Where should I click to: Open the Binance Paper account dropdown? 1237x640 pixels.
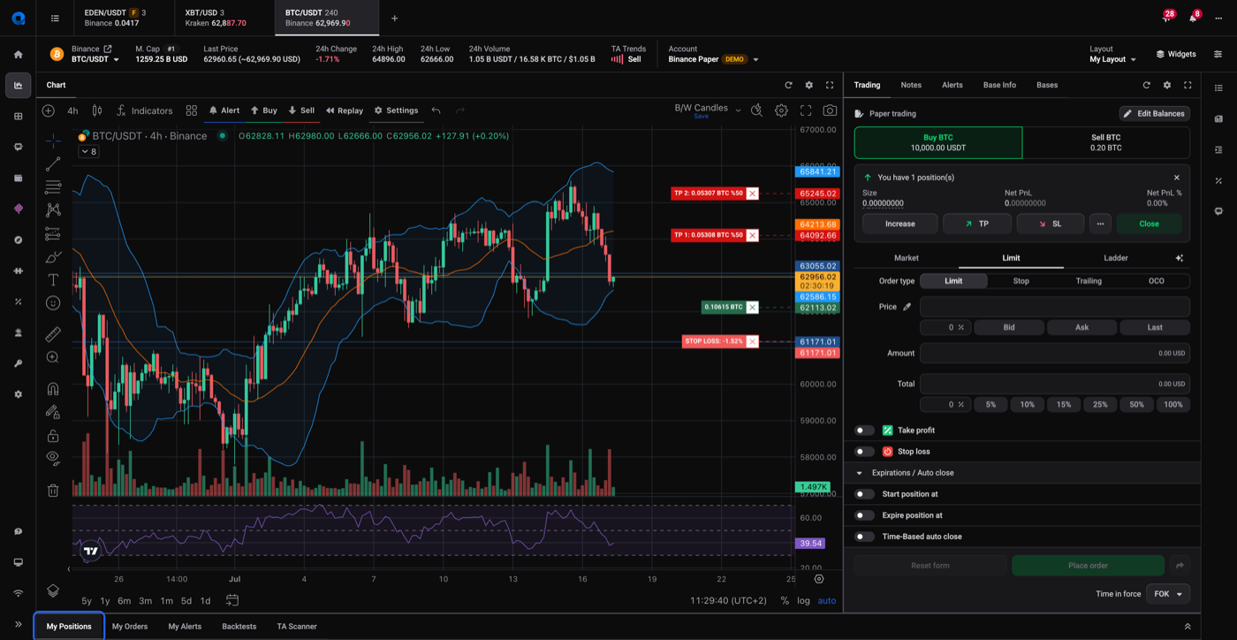714,59
